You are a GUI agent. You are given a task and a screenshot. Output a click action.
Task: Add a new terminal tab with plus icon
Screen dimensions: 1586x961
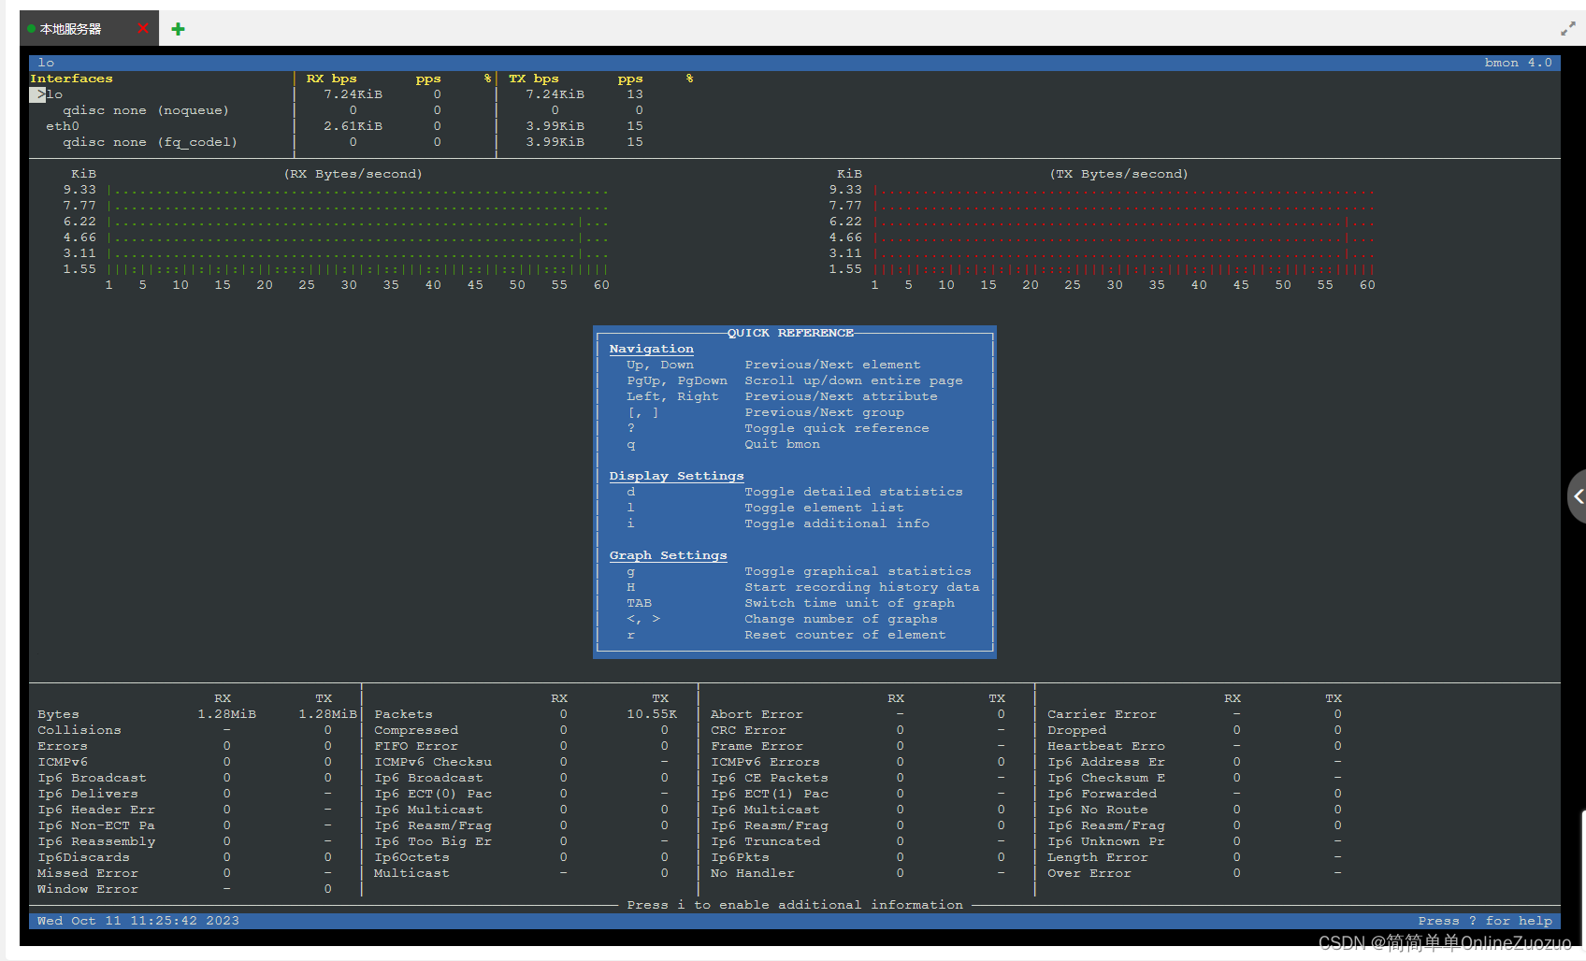[178, 29]
